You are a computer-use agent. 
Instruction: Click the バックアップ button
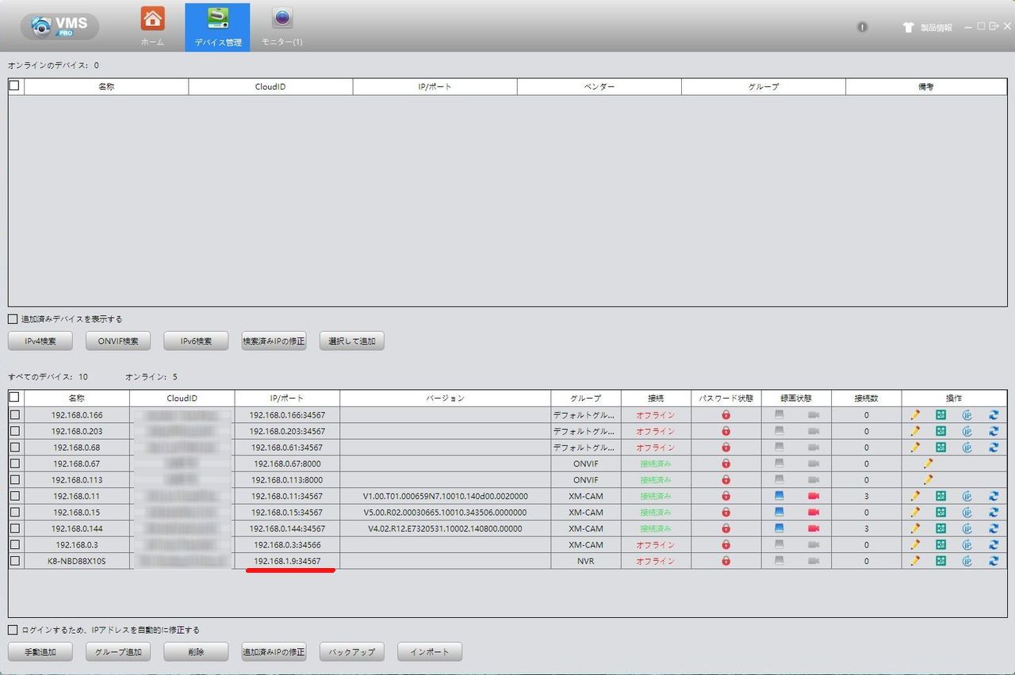(351, 652)
